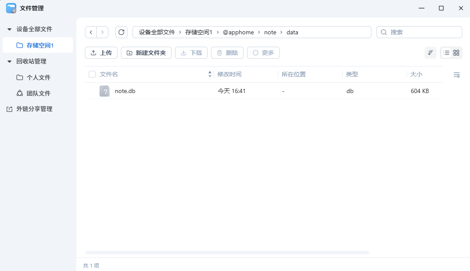Open the 更多 dropdown menu

[263, 52]
